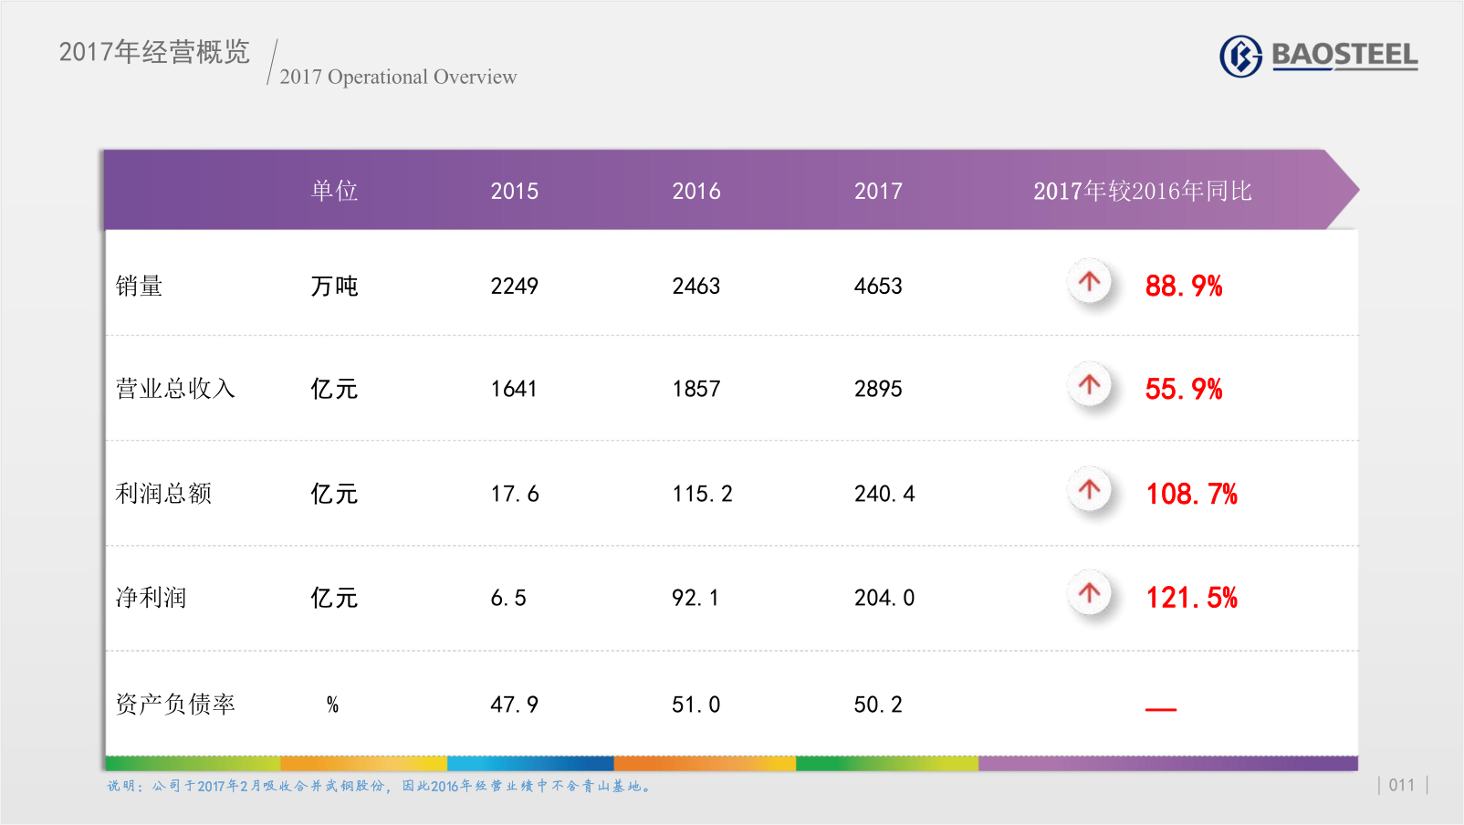1464x825 pixels.
Task: Click the 2017 Operational Overview subtitle
Action: pos(398,77)
